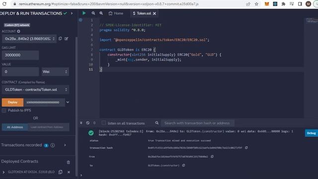Click the transactions recorded info icon

click(53, 145)
